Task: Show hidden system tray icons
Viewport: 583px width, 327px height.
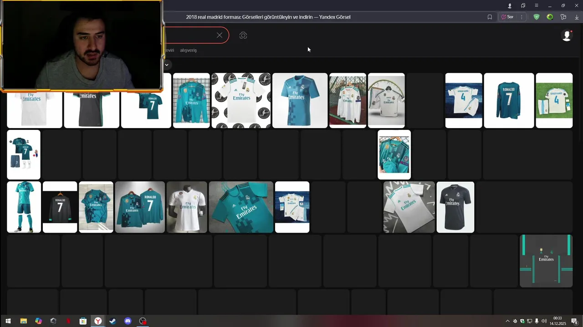Action: tap(507, 321)
